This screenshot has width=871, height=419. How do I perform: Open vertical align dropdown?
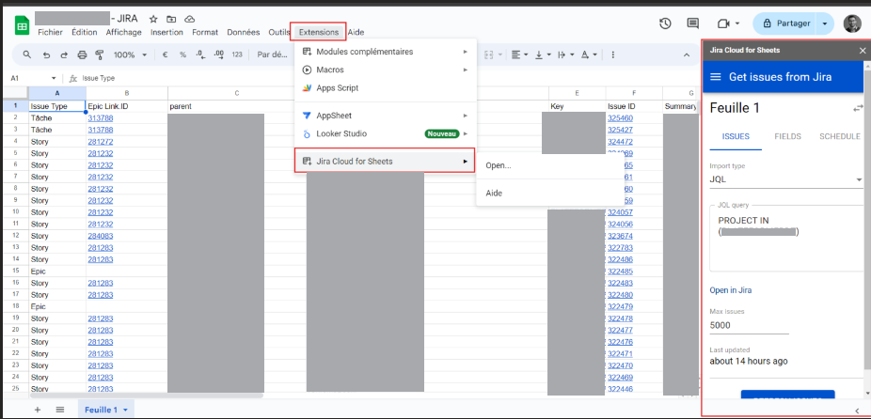(x=542, y=54)
